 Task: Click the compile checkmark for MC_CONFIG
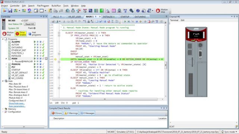[x=43, y=78]
